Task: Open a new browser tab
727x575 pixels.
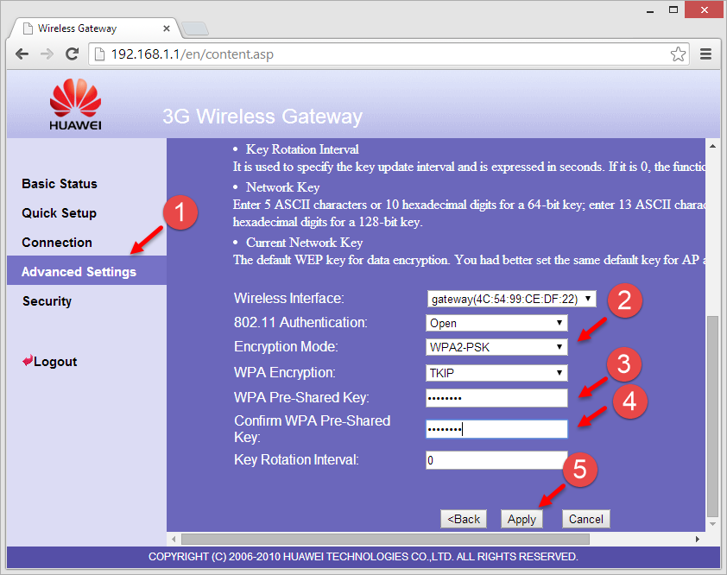Action: point(195,28)
